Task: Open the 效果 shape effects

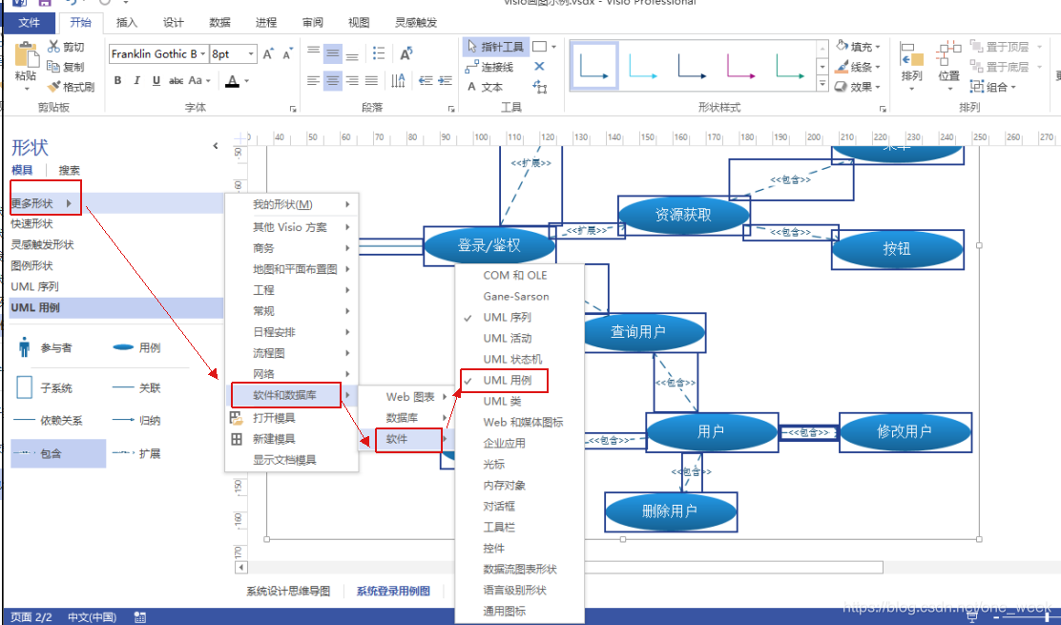Action: tap(861, 86)
